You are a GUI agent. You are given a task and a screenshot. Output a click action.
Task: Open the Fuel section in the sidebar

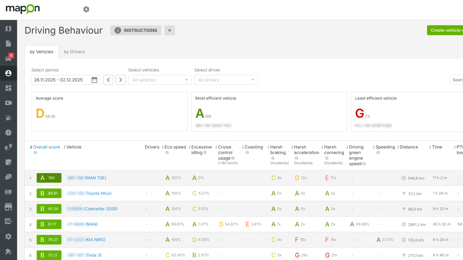coord(9,118)
